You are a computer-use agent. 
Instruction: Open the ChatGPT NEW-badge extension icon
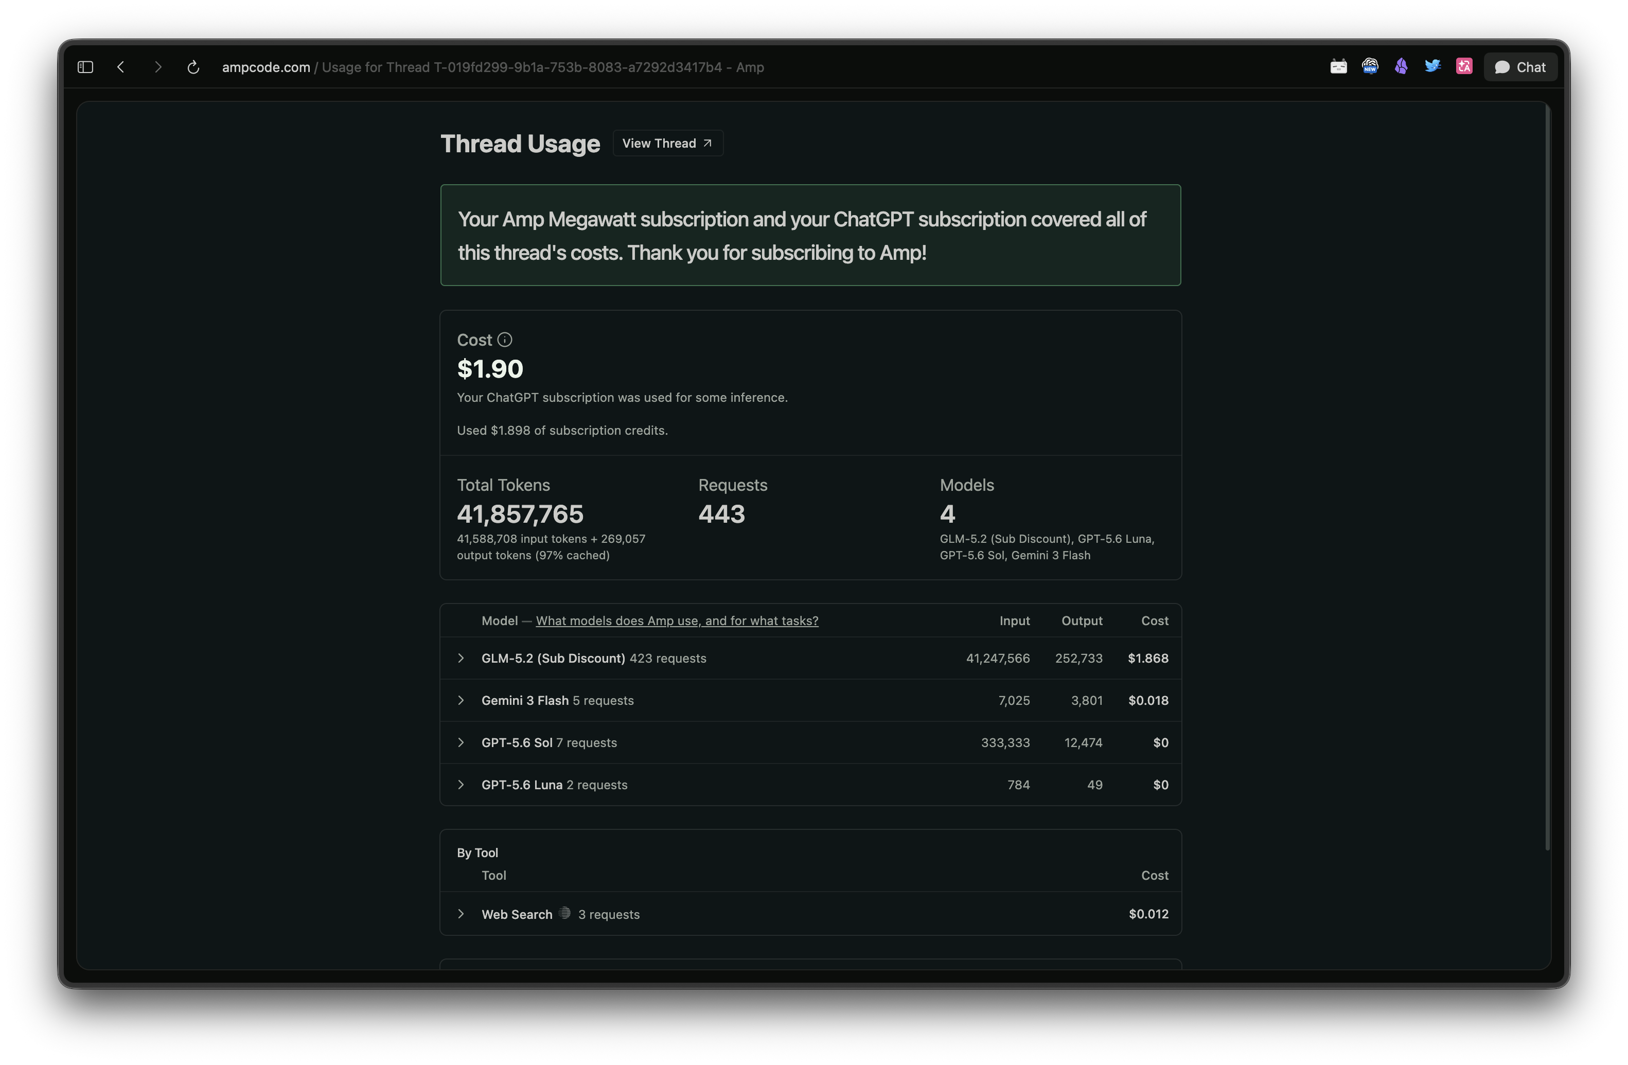click(1369, 66)
